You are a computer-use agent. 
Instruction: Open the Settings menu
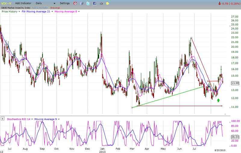pyautogui.click(x=64, y=3)
